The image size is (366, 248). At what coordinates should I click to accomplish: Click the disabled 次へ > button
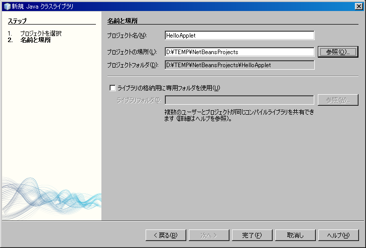209,235
